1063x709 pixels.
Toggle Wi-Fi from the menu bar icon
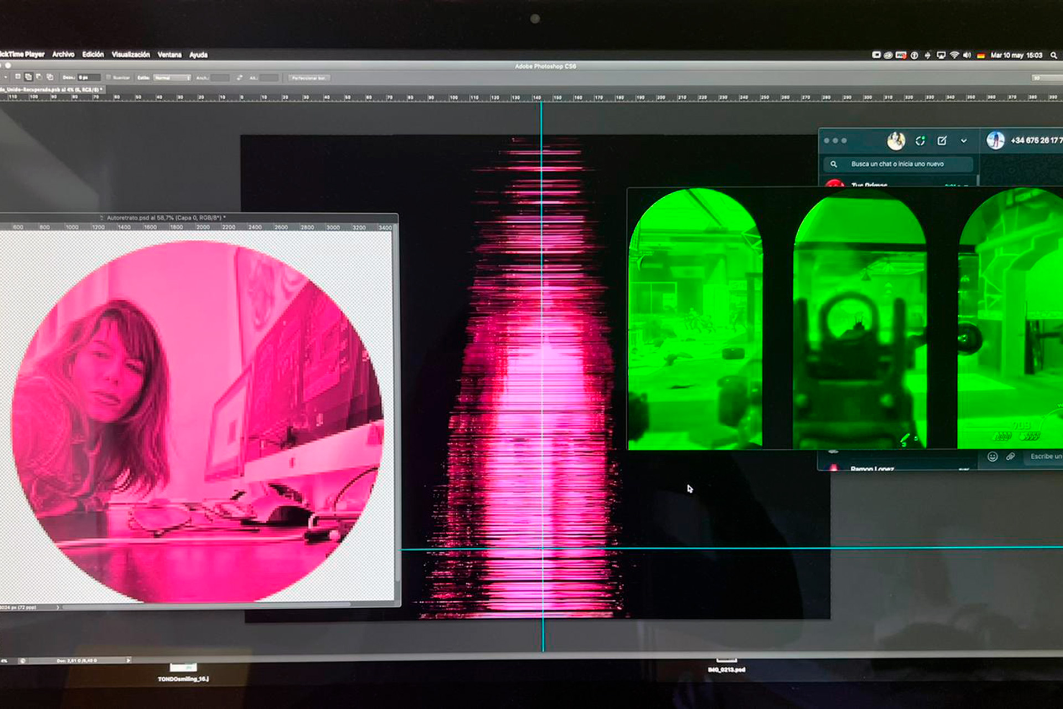(954, 55)
